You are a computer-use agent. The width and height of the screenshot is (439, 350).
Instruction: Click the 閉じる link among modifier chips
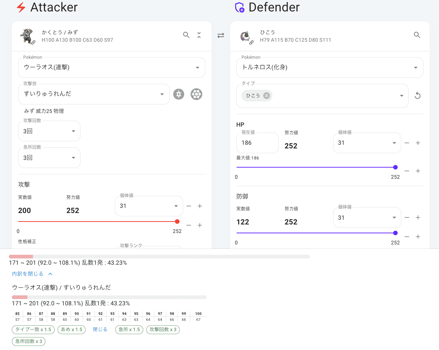pos(100,329)
